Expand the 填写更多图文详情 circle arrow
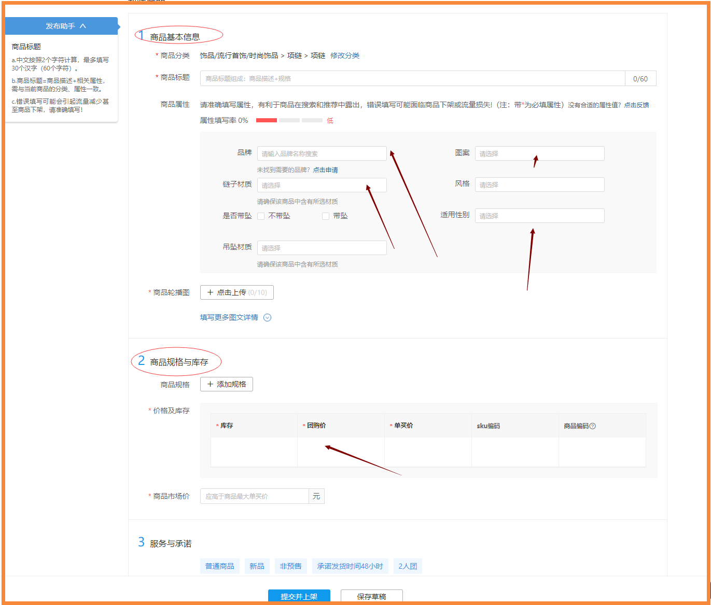 (x=268, y=318)
